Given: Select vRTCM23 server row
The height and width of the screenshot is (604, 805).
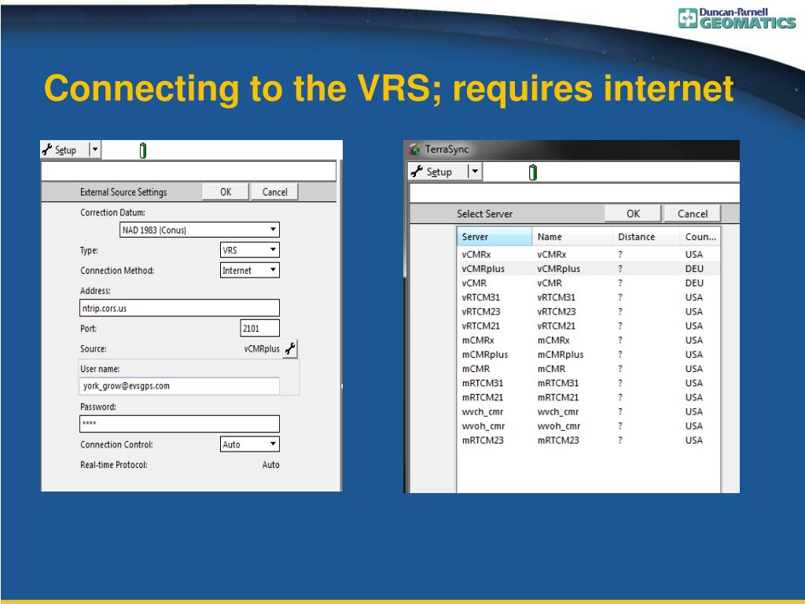Looking at the screenshot, I should pos(589,311).
